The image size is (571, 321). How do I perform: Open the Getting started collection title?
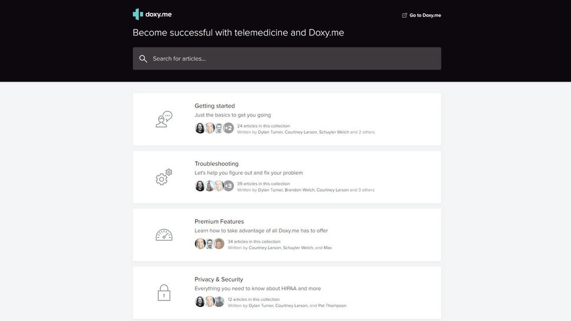pos(215,106)
